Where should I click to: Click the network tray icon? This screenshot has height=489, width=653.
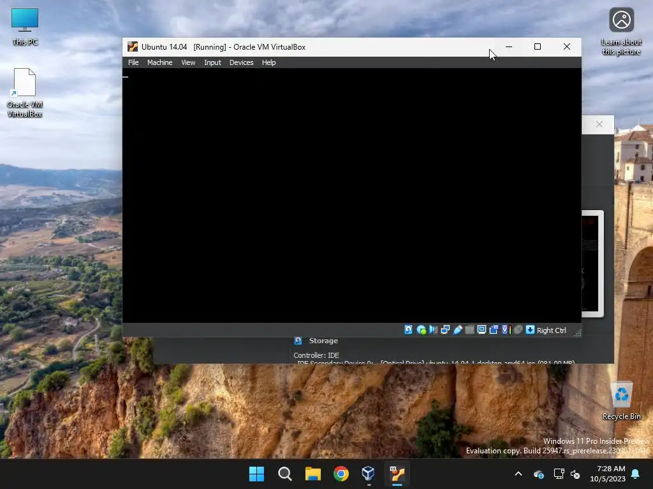(559, 474)
